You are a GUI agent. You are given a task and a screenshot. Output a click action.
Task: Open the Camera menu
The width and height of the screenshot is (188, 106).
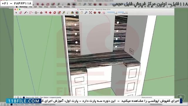(53, 7)
